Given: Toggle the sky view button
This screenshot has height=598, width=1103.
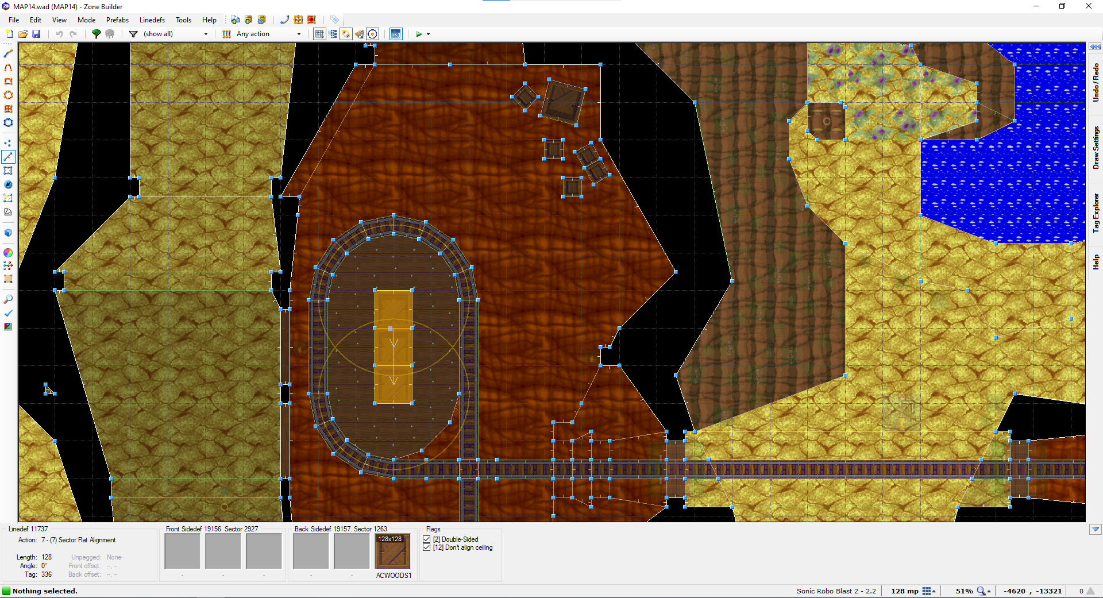Looking at the screenshot, I should click(x=396, y=34).
